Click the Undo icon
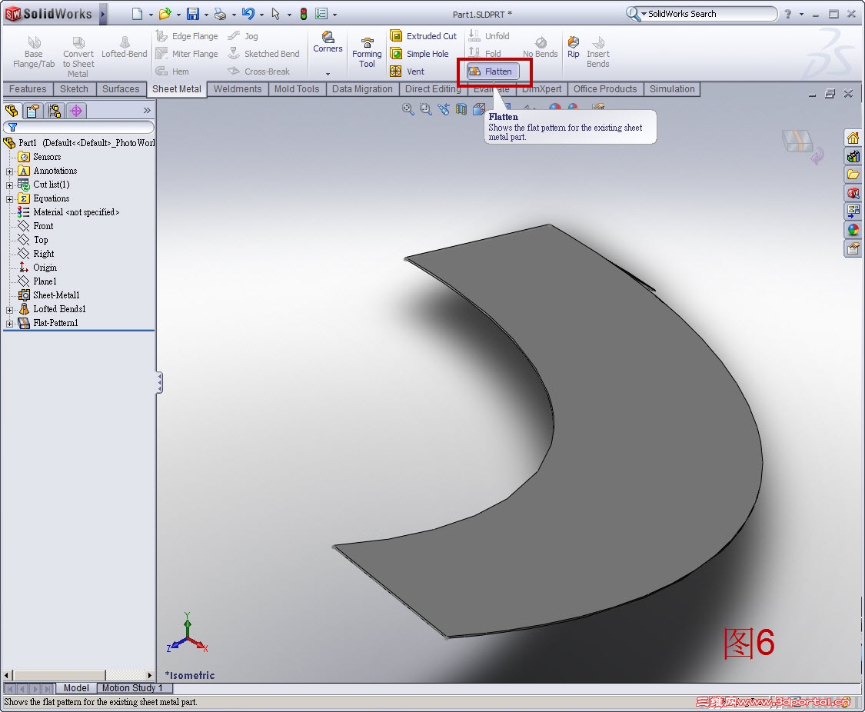 (x=248, y=14)
